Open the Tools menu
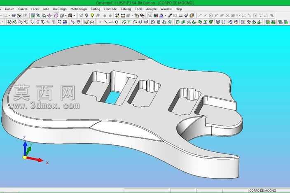The width and height of the screenshot is (290, 193). coord(138,9)
